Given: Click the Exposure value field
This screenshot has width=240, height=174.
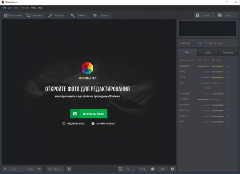Looking at the screenshot, I should point(228,93).
